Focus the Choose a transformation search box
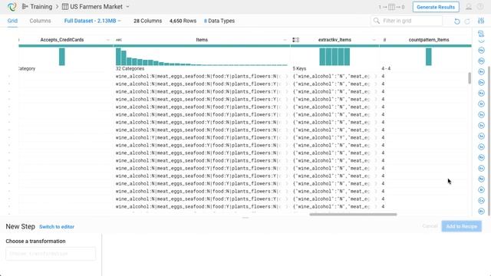The height and width of the screenshot is (276, 491). 51,254
